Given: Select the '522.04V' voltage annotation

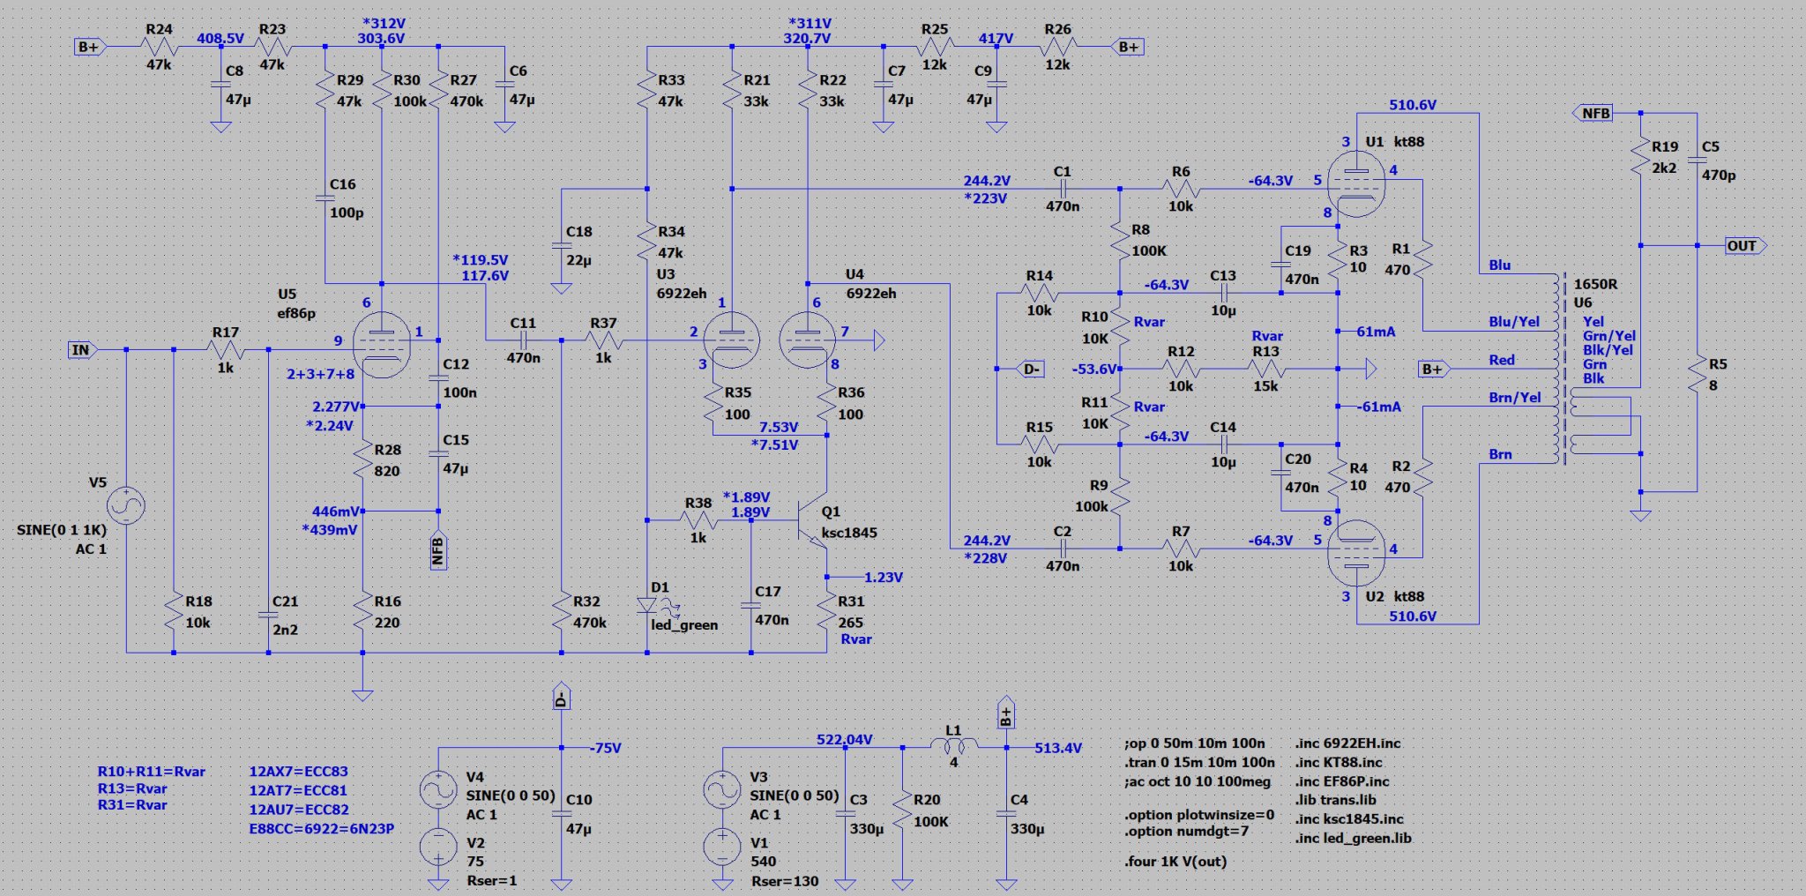Looking at the screenshot, I should (845, 740).
